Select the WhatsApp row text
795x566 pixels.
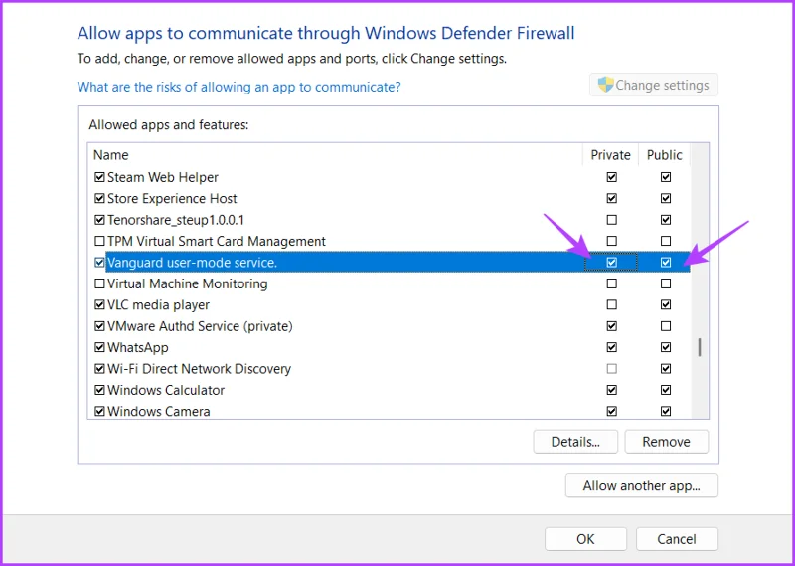[138, 348]
